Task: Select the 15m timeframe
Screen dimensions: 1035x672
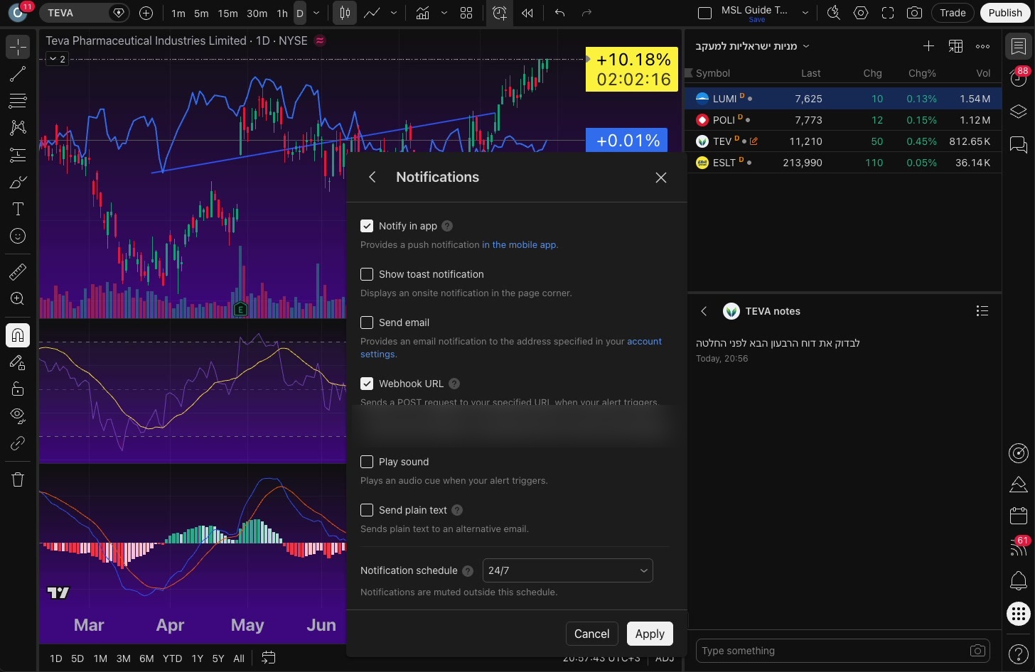Action: [x=227, y=13]
